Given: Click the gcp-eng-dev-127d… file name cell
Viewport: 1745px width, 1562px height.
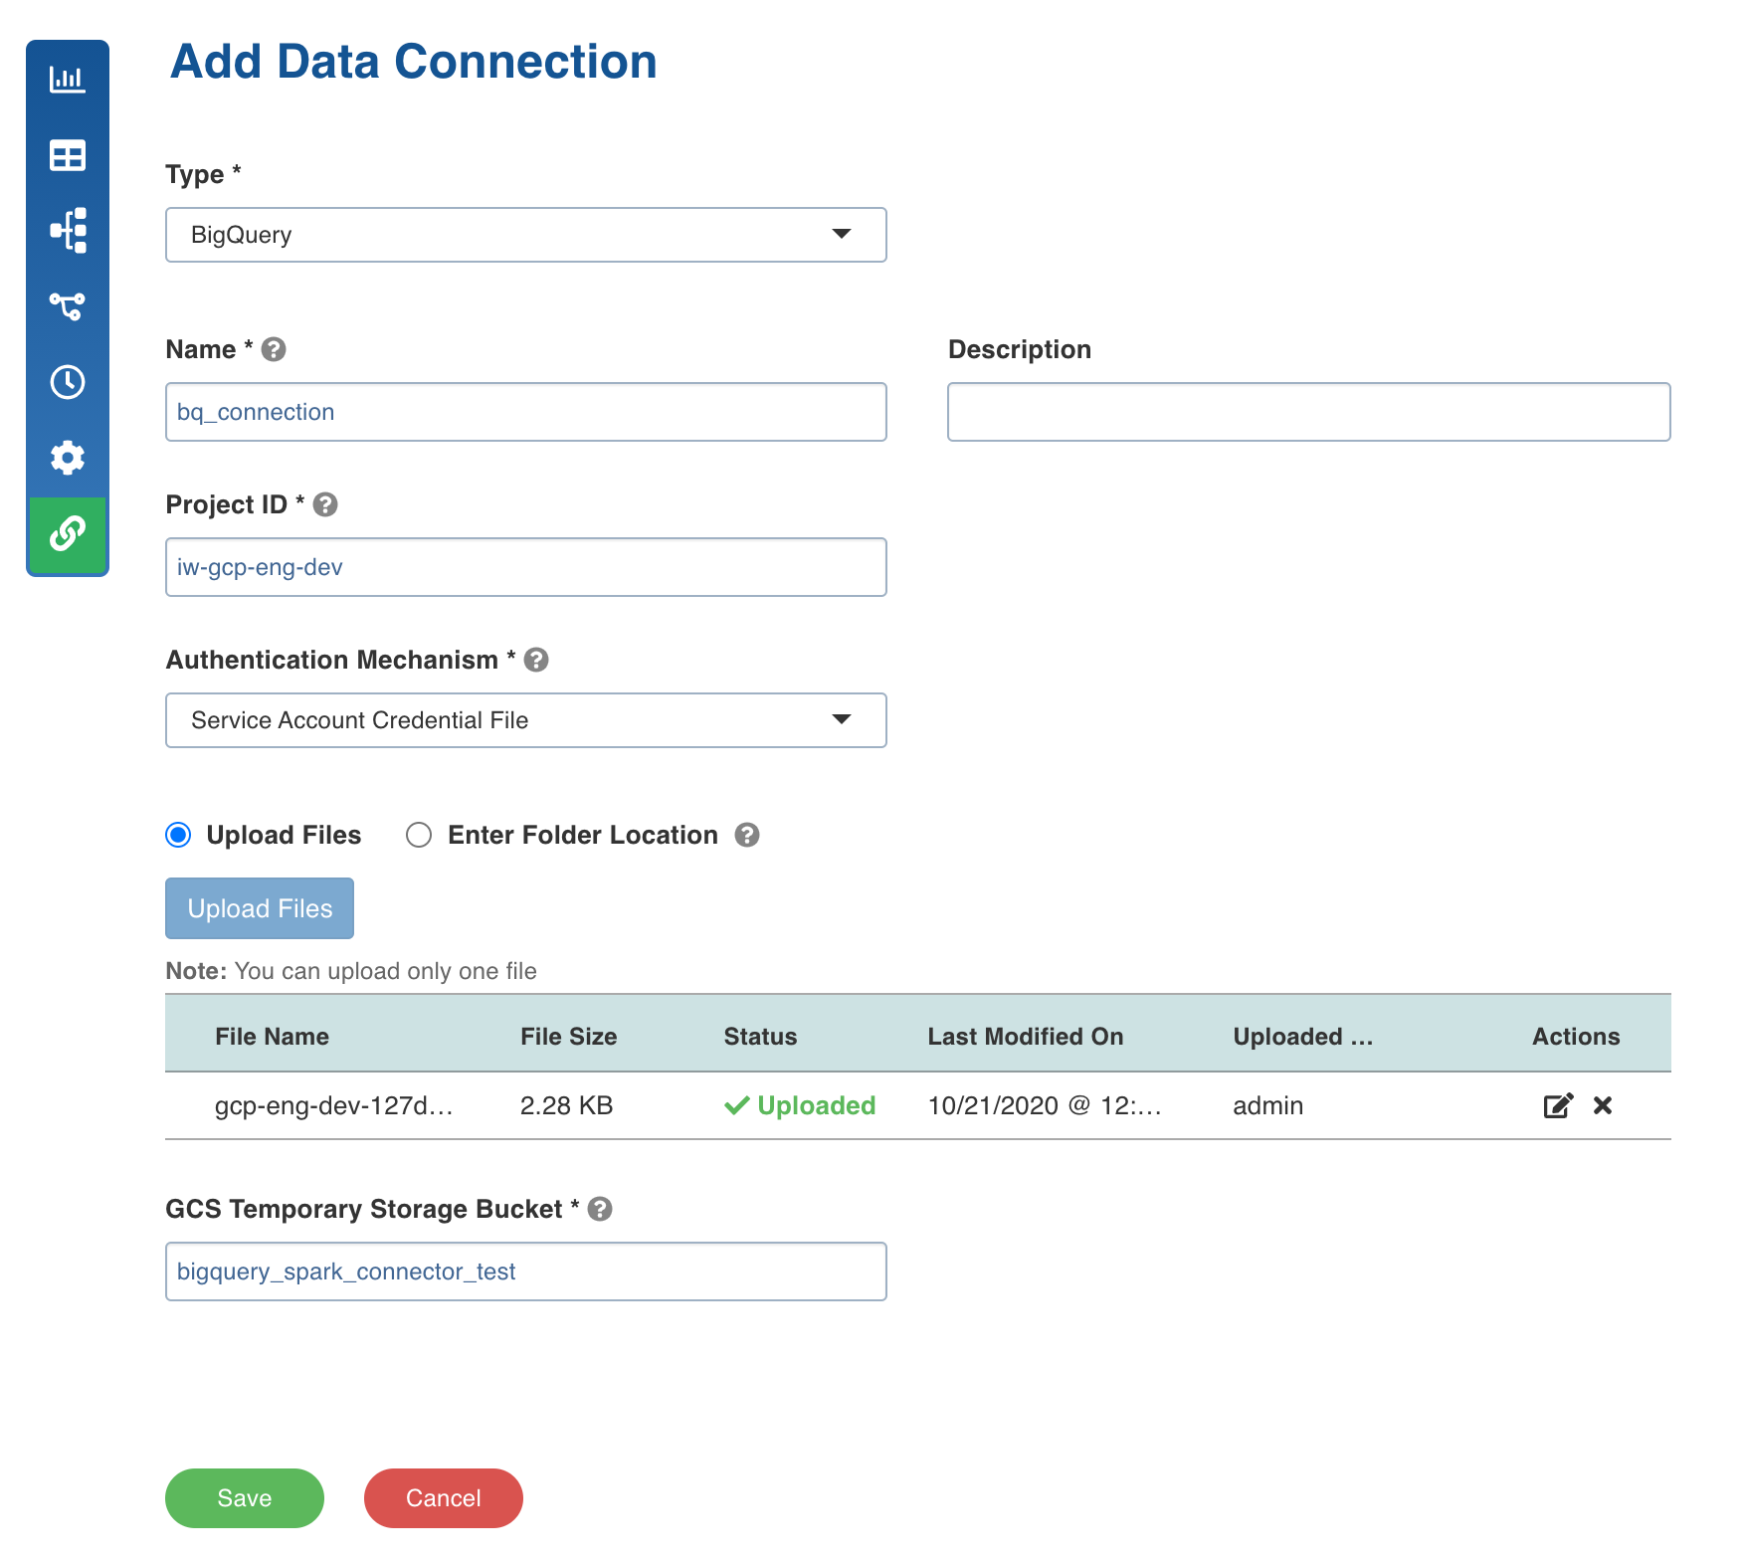Looking at the screenshot, I should [334, 1105].
